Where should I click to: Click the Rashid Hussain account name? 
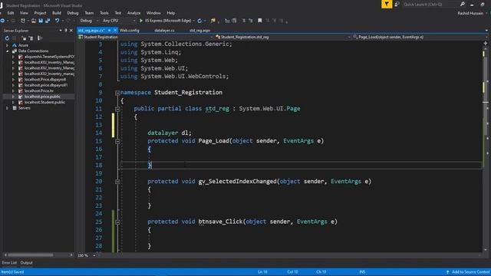click(x=470, y=13)
